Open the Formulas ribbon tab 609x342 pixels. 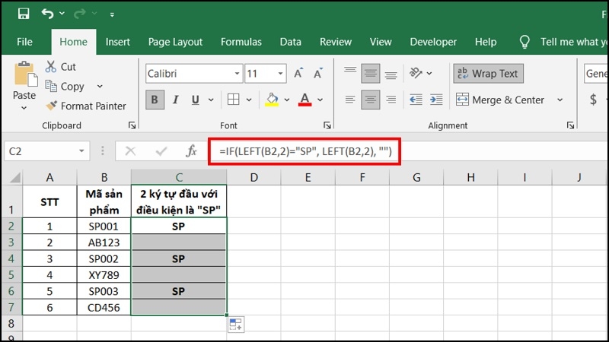pos(241,42)
